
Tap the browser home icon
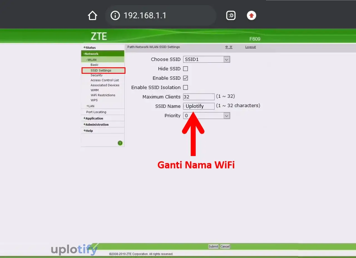tap(93, 16)
